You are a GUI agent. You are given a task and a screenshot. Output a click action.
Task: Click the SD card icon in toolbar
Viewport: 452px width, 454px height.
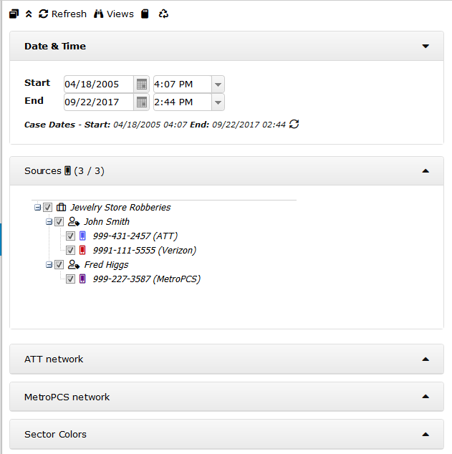click(145, 14)
